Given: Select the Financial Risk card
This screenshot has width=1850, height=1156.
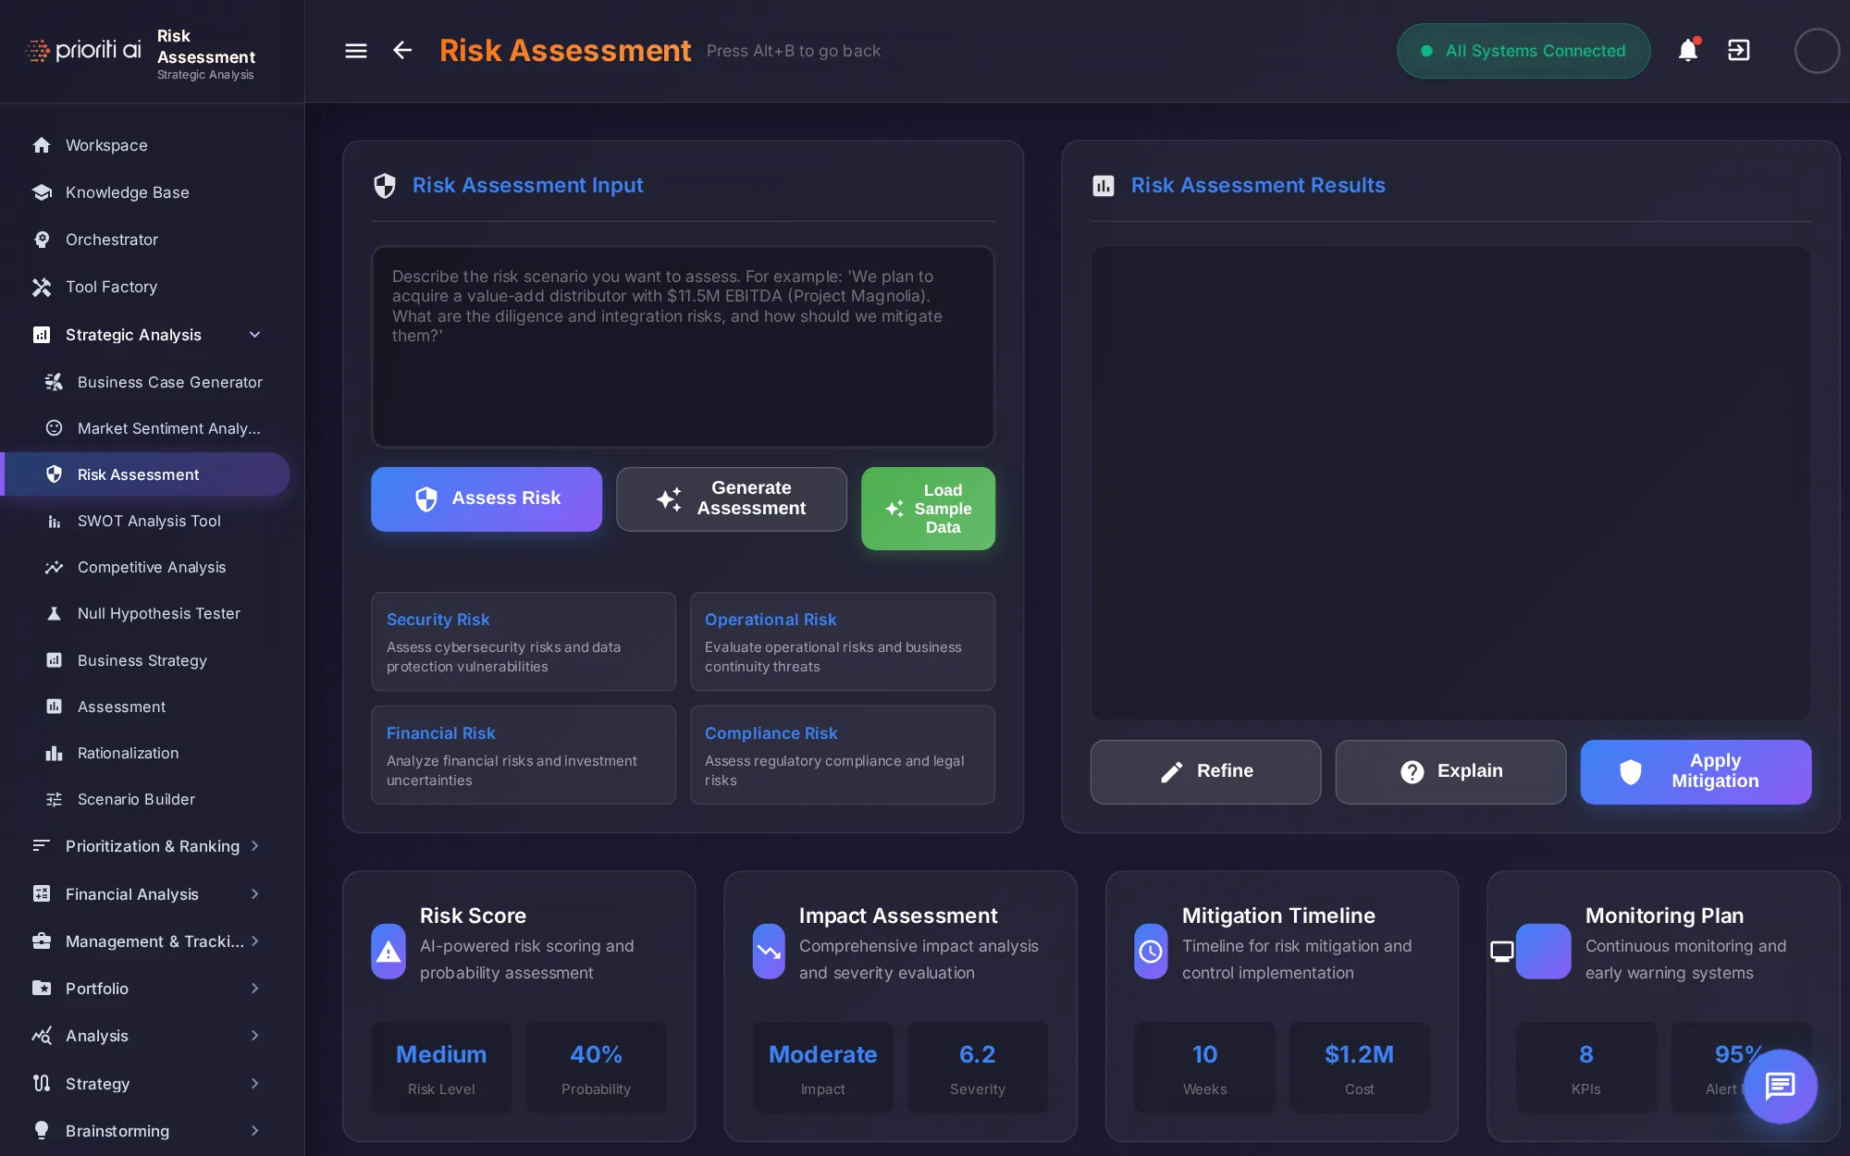Looking at the screenshot, I should click(x=524, y=755).
